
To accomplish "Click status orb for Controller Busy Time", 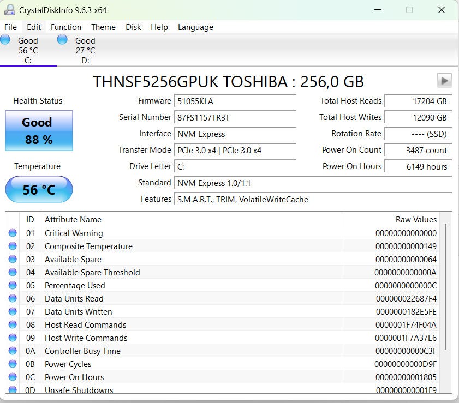I will 13,351.
